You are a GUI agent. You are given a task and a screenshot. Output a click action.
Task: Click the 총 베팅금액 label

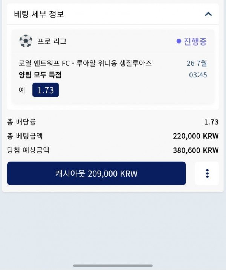point(25,136)
